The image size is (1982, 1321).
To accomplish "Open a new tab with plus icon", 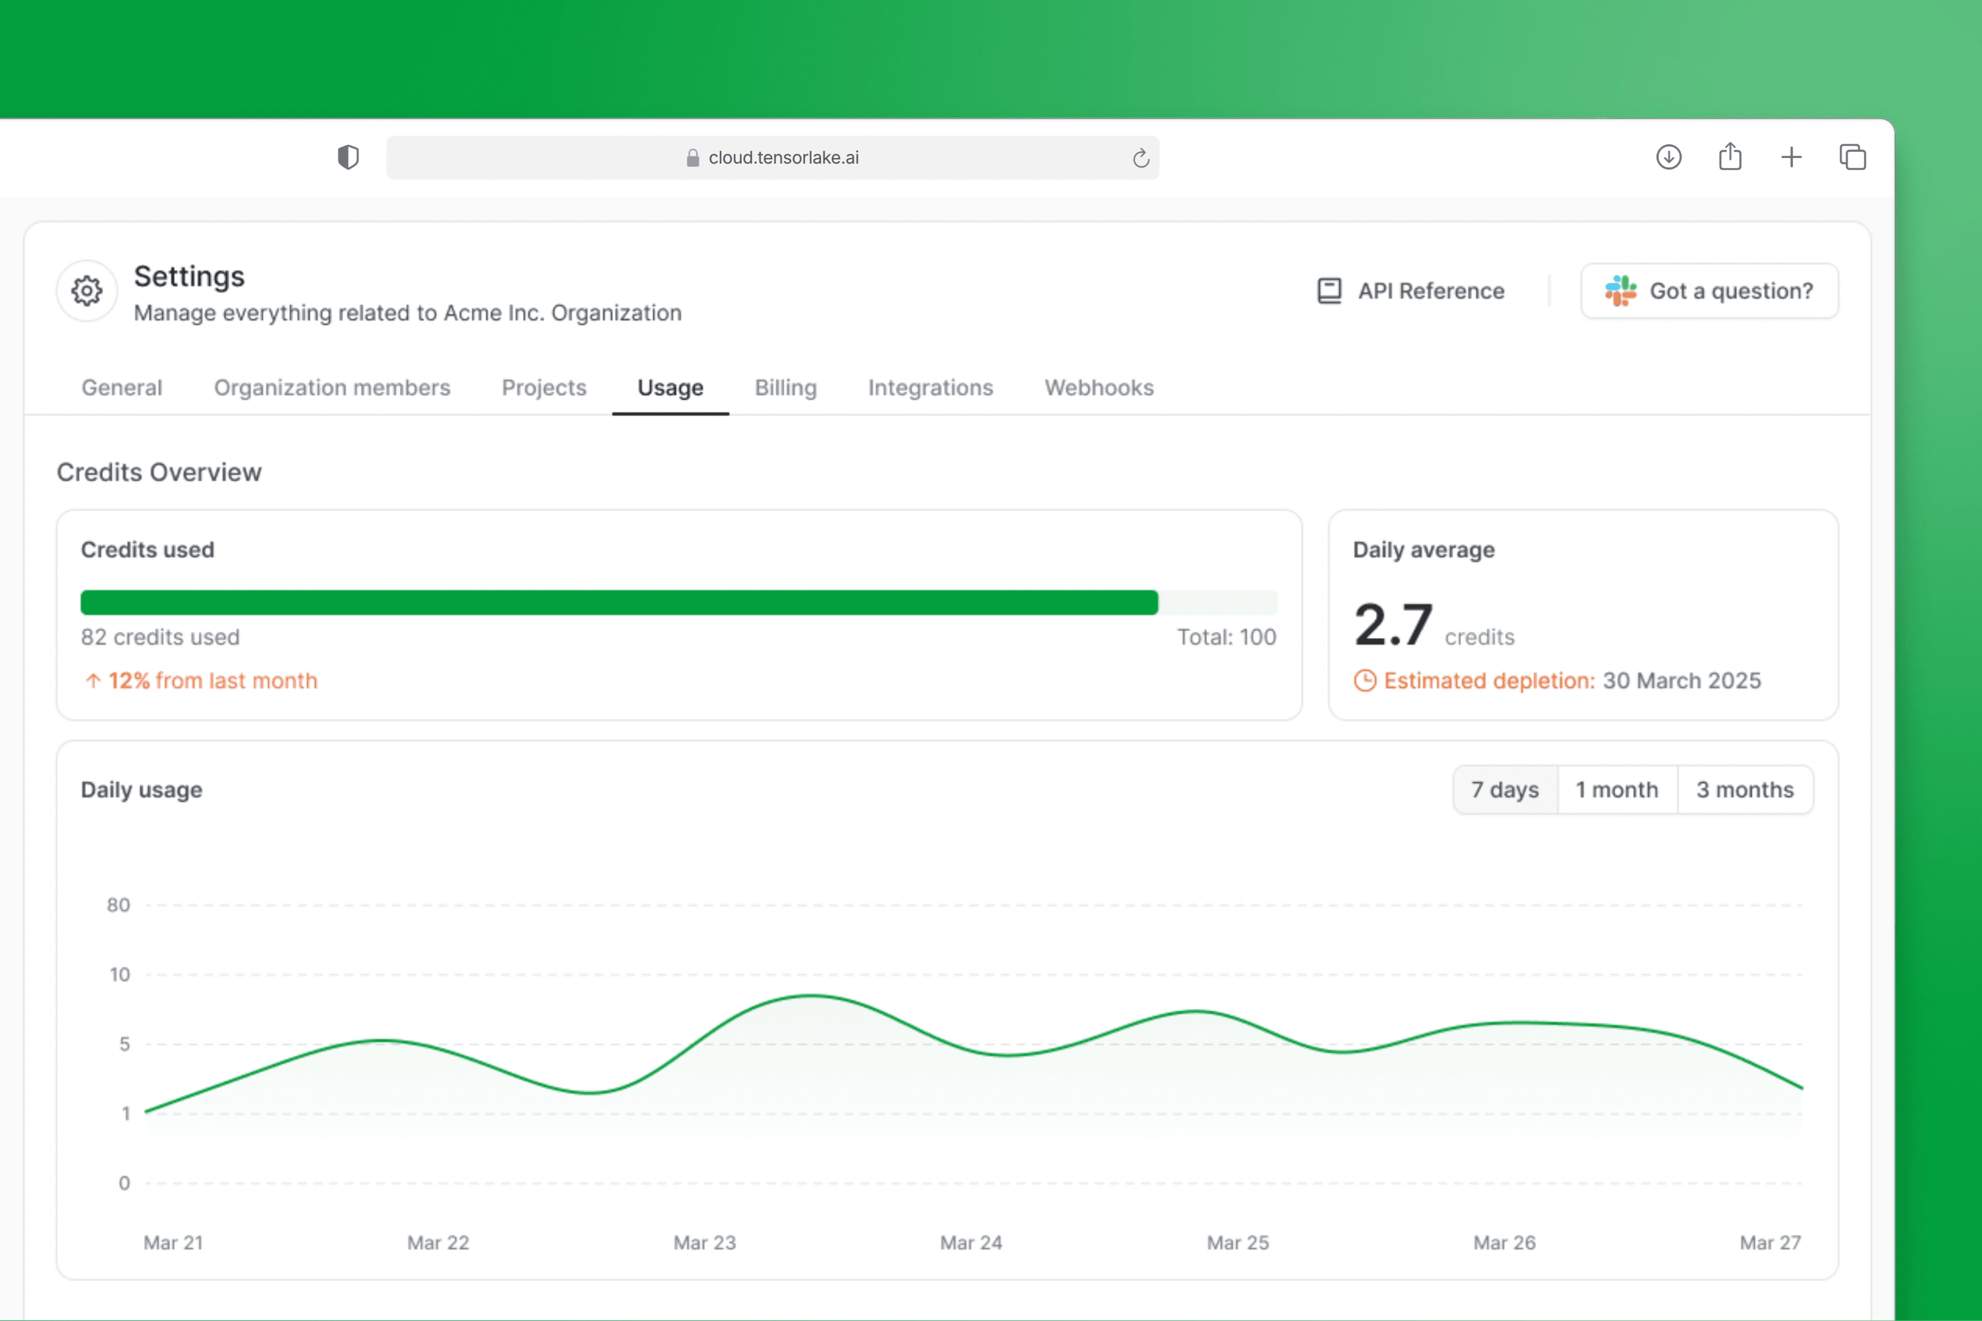I will tap(1792, 157).
